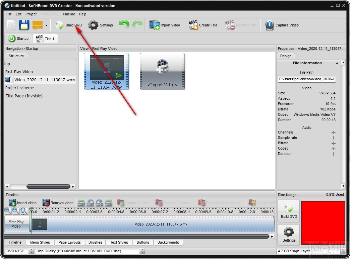Switch to the Title 1 tab

[45, 38]
